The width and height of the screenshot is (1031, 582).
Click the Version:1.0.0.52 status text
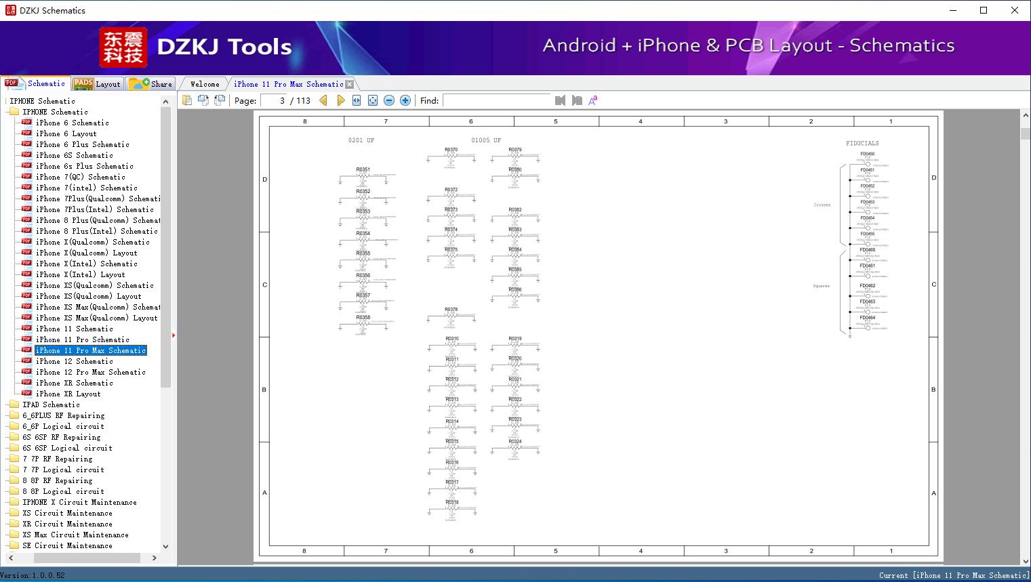[33, 575]
